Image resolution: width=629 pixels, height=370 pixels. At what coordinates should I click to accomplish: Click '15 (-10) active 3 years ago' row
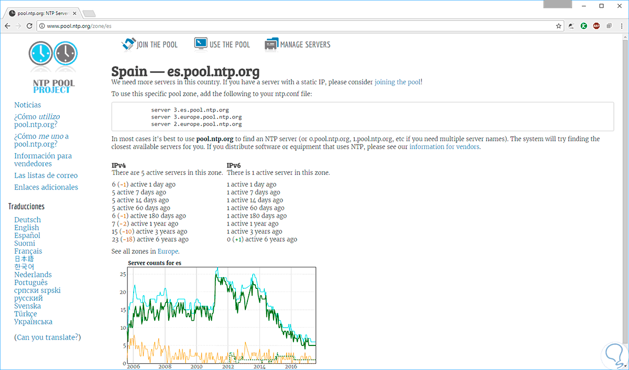pyautogui.click(x=149, y=231)
